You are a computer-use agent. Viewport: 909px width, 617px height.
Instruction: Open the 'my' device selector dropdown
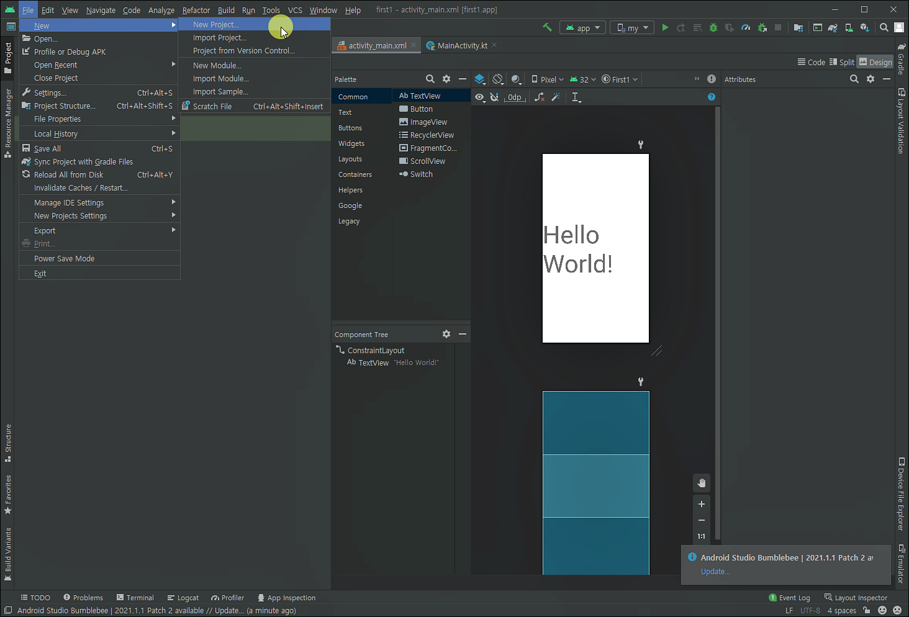click(632, 28)
